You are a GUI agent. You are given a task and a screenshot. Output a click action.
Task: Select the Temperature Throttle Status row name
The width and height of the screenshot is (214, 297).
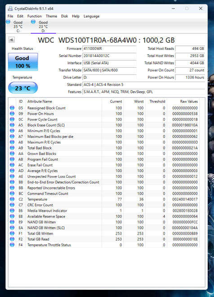49,245
